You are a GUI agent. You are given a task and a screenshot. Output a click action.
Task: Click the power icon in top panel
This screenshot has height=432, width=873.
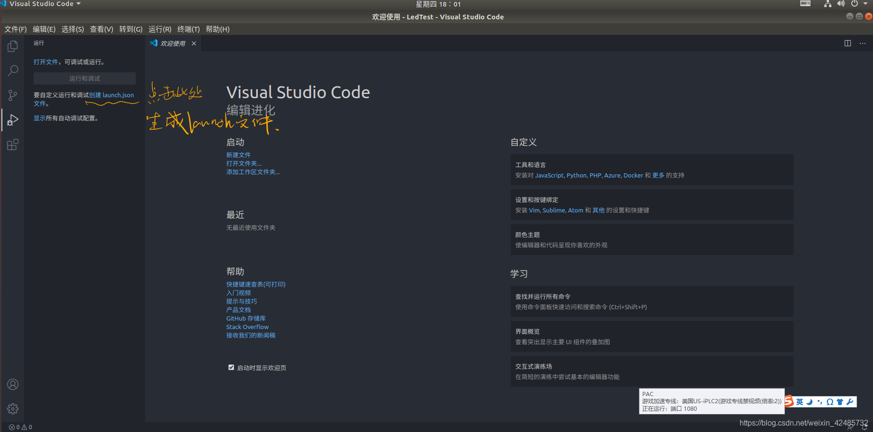855,4
